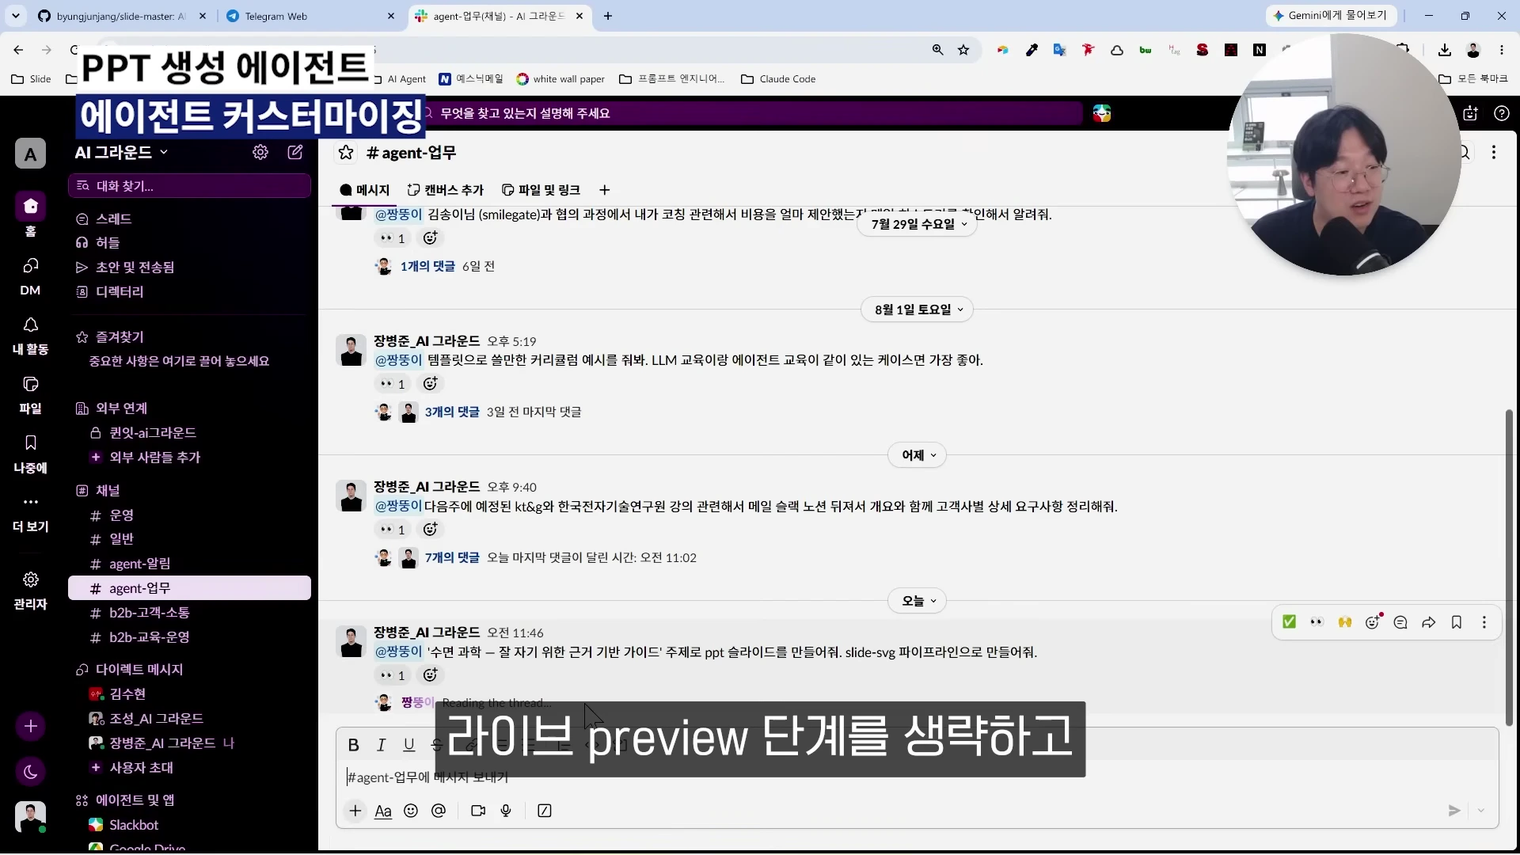This screenshot has height=855, width=1520.
Task: Switch to Telegram Web browser tab
Action: pyautogui.click(x=309, y=16)
